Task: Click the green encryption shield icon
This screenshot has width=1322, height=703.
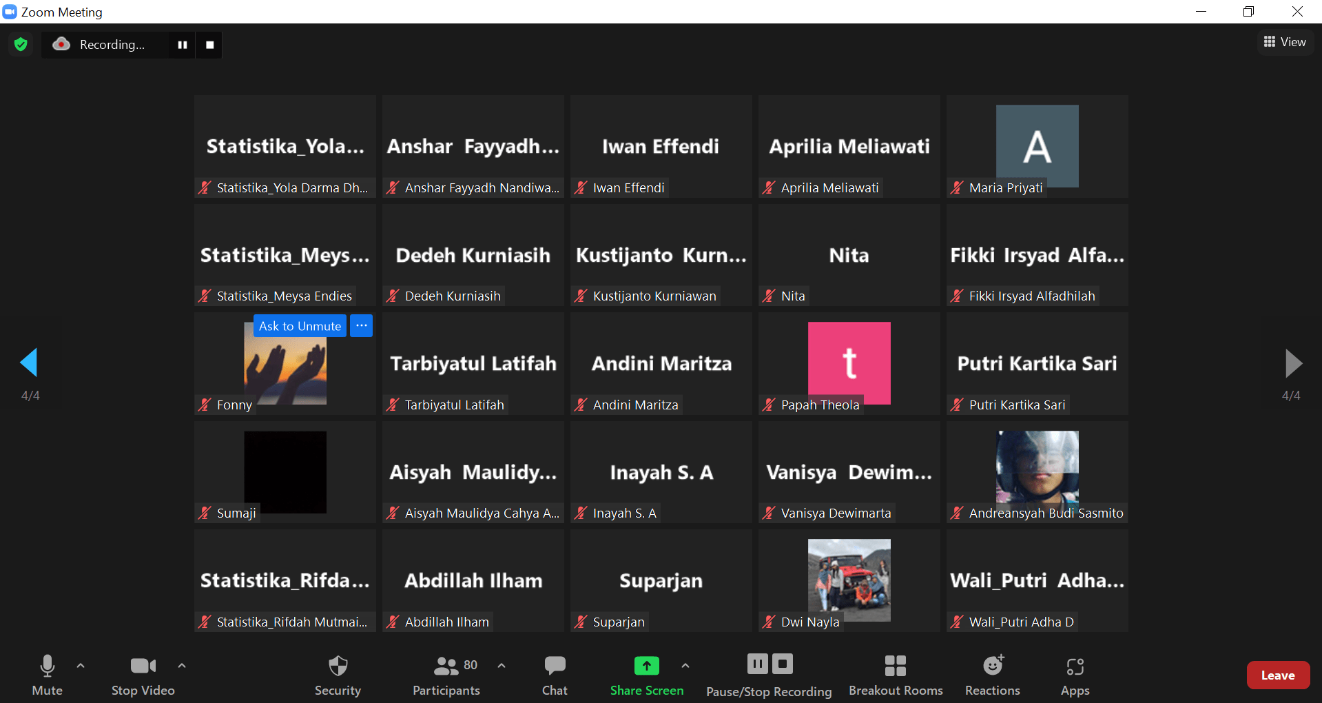Action: click(x=21, y=45)
